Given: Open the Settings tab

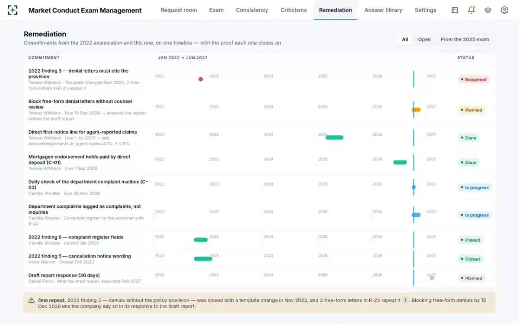Looking at the screenshot, I should (x=426, y=10).
